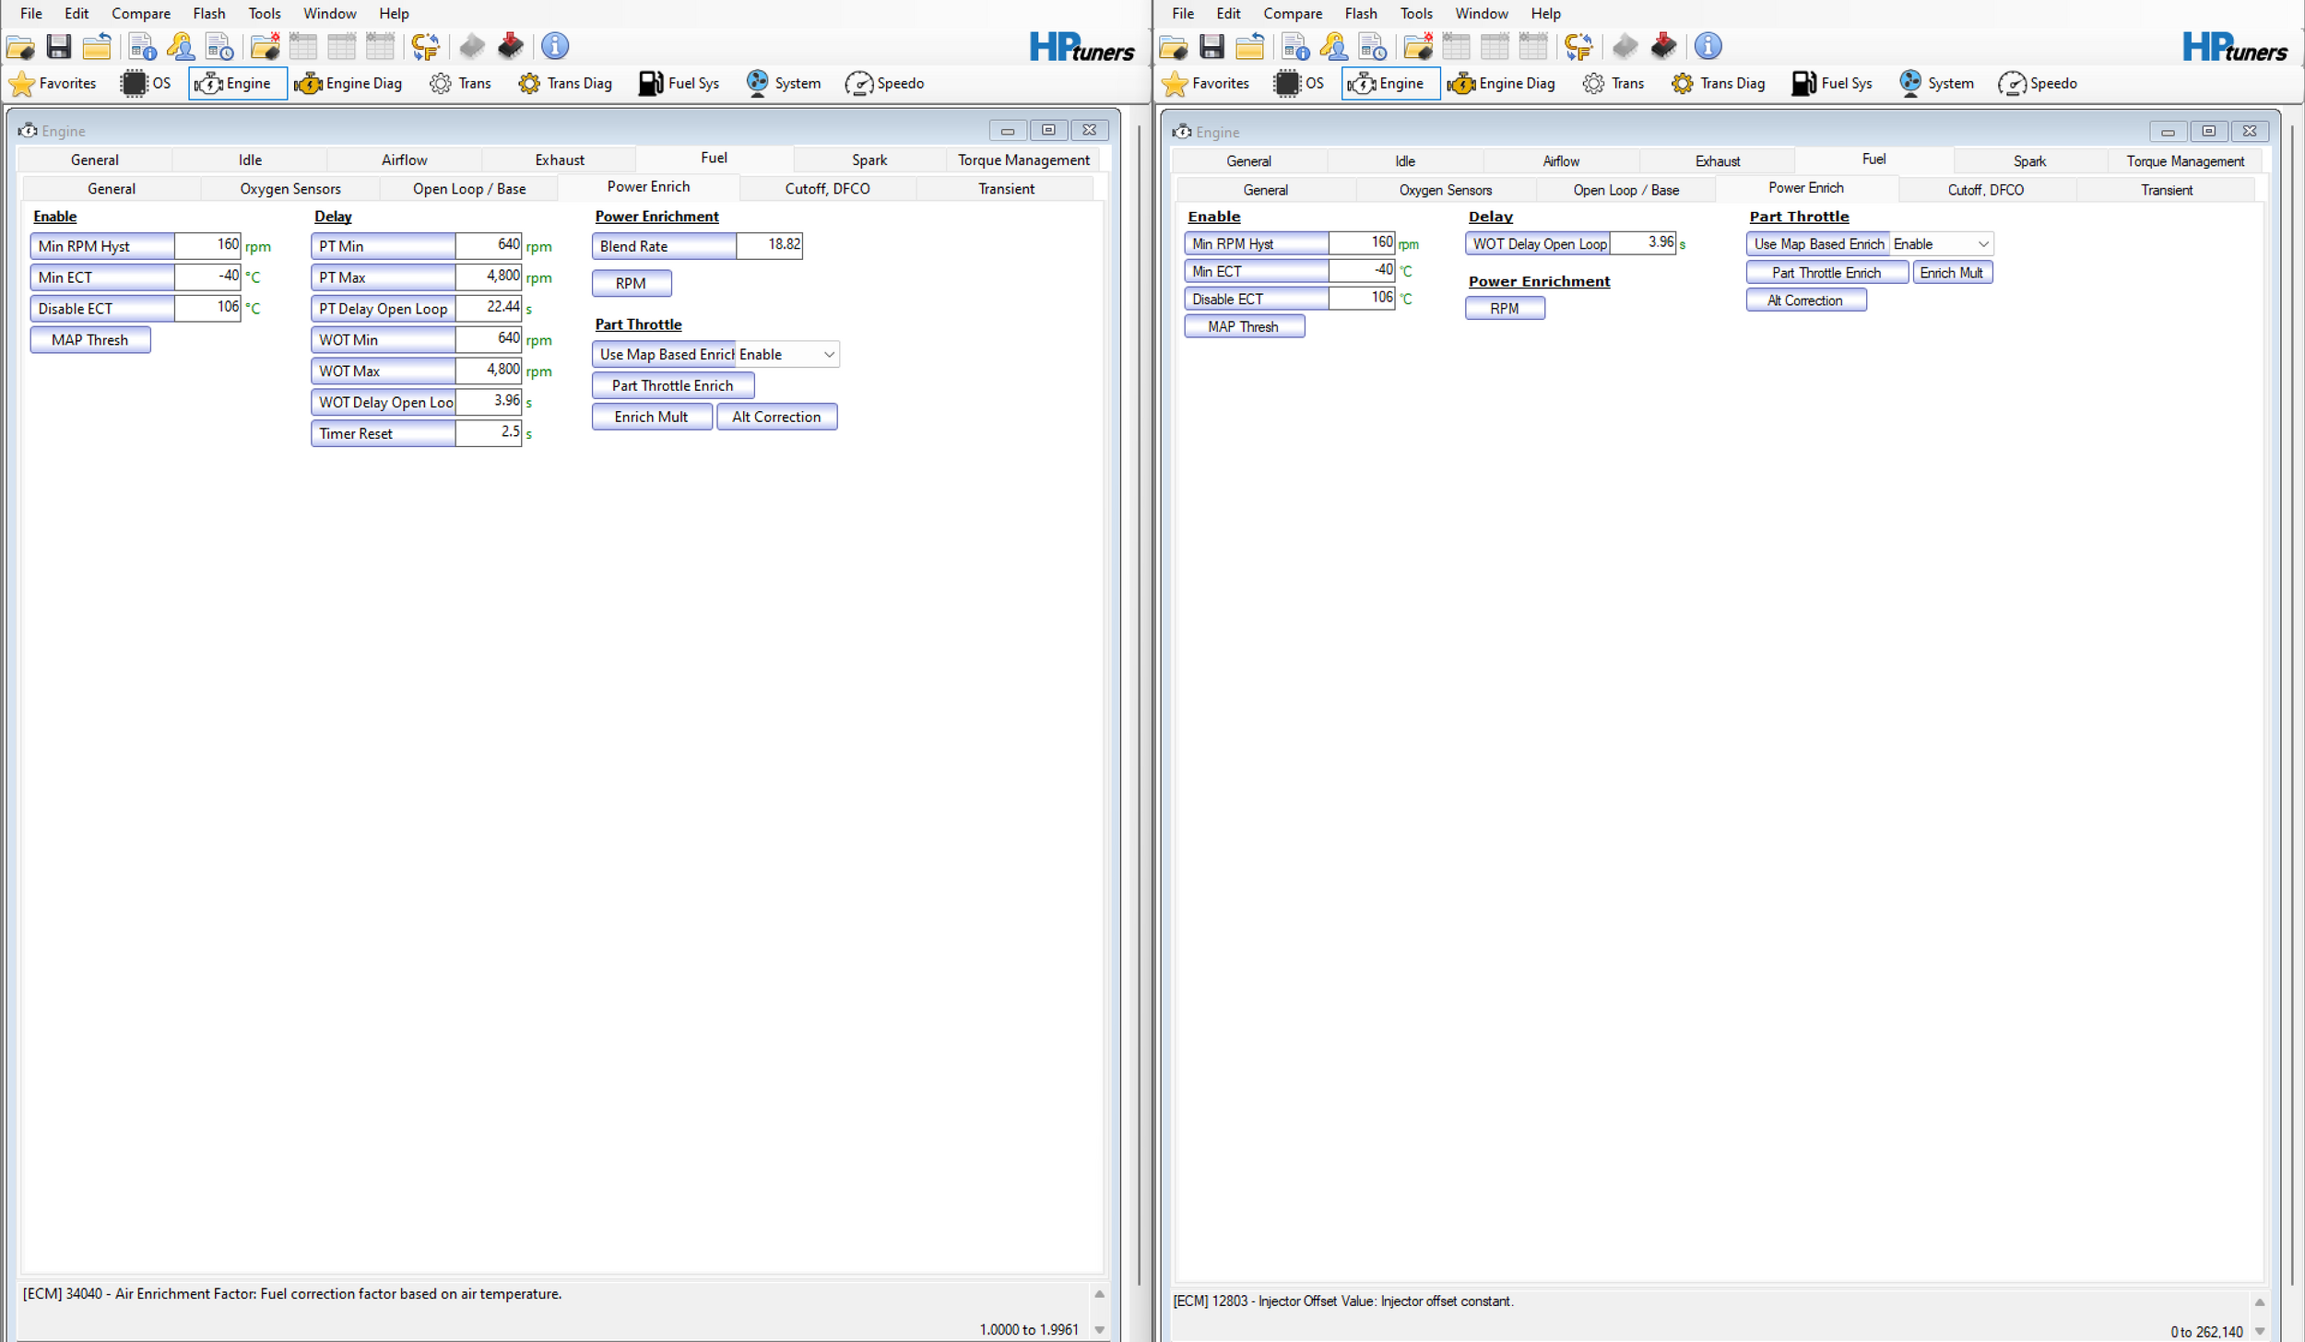
Task: Open the Compare menu in left window
Action: [x=141, y=13]
